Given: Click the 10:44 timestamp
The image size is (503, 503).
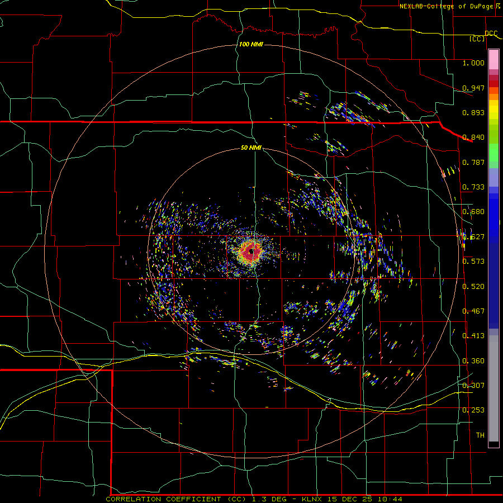Looking at the screenshot, I should click(390, 499).
